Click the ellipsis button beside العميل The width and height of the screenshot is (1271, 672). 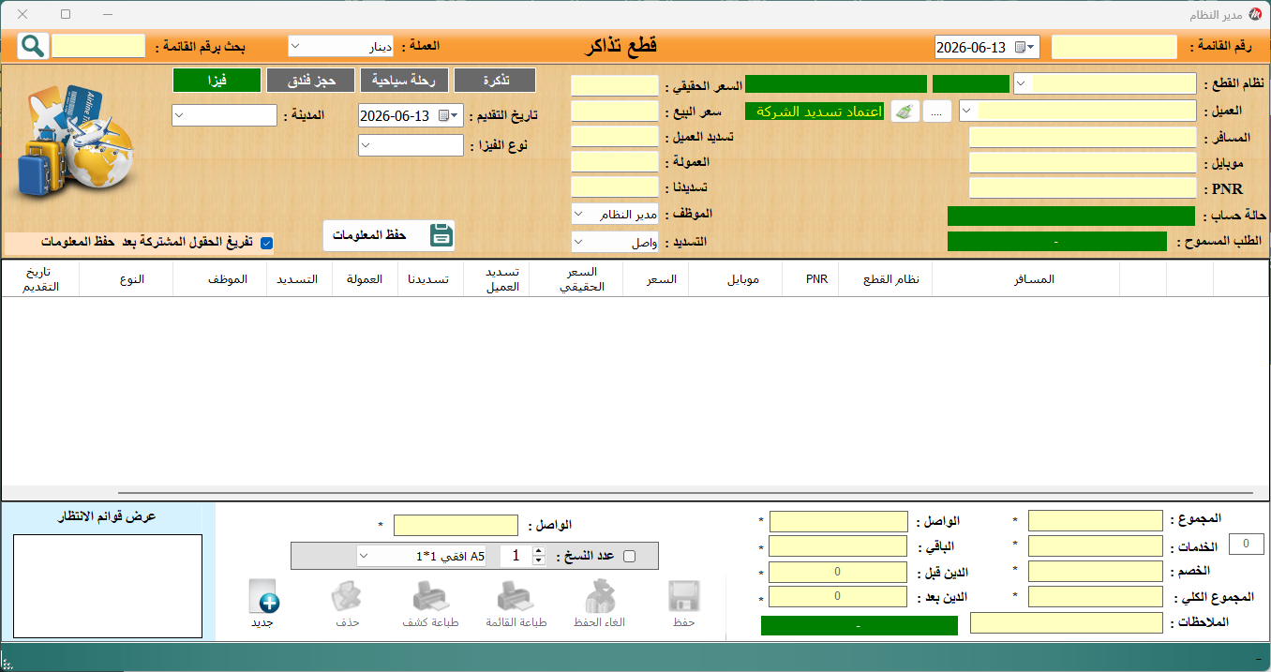(937, 111)
